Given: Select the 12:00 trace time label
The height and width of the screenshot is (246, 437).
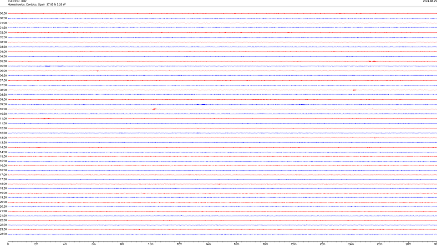Looking at the screenshot, I should coord(3,128).
